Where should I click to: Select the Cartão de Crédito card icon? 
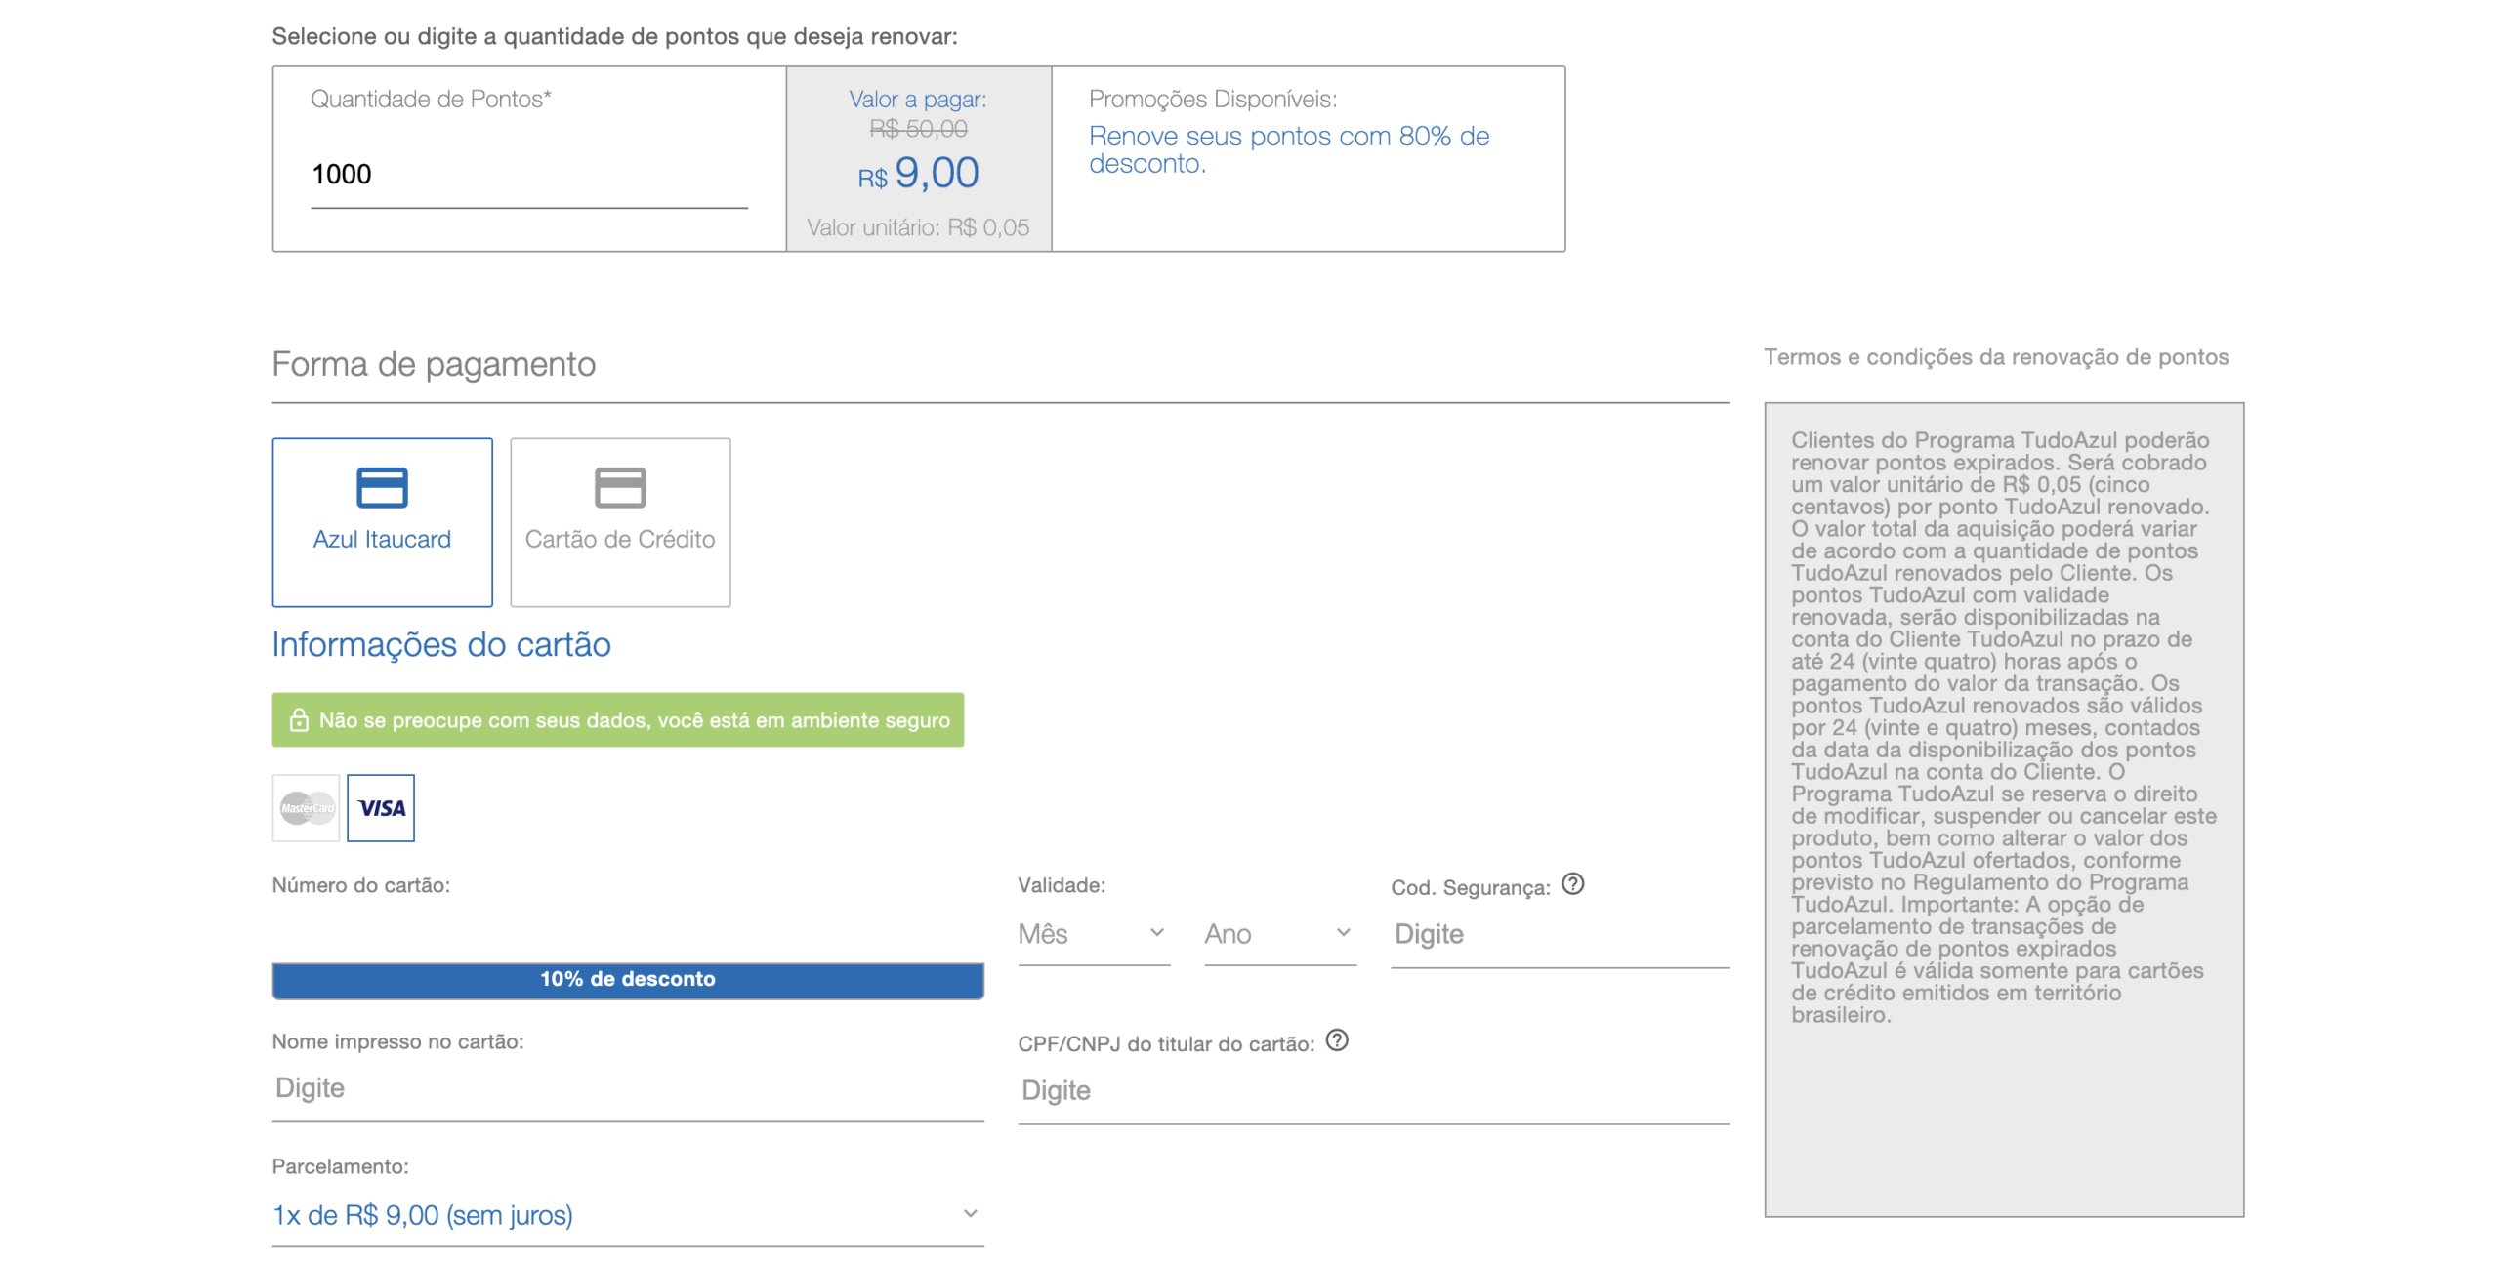coord(620,487)
